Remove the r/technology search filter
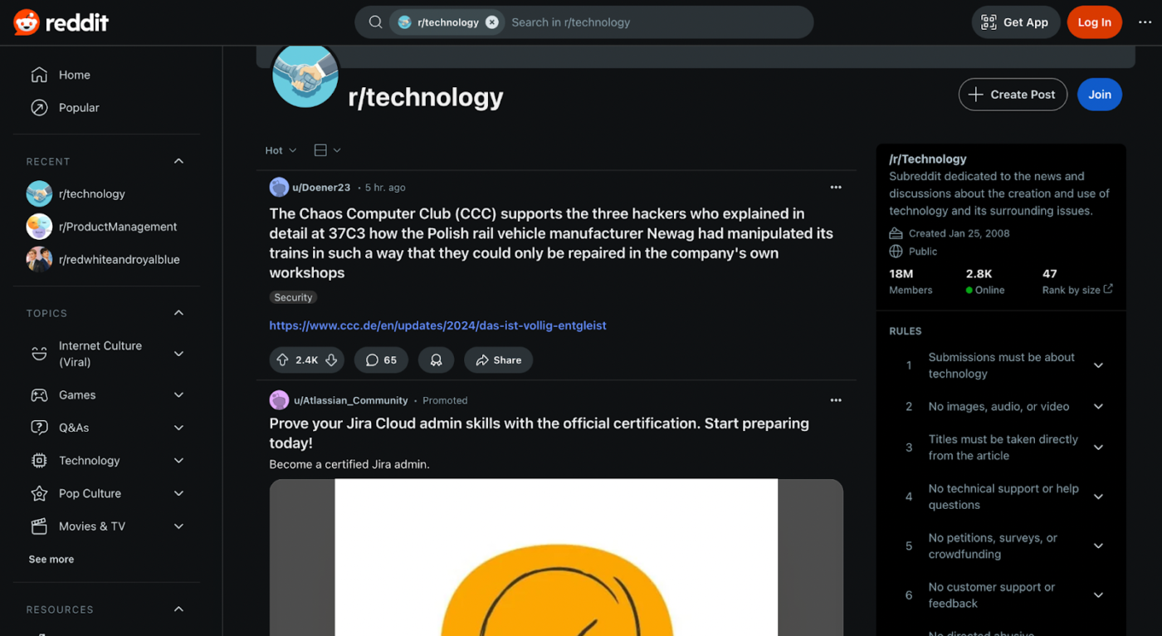This screenshot has height=636, width=1162. (492, 22)
